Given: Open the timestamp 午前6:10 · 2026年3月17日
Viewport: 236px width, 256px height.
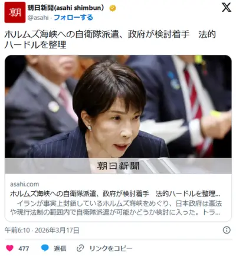Looking at the screenshot, I should click(42, 230).
